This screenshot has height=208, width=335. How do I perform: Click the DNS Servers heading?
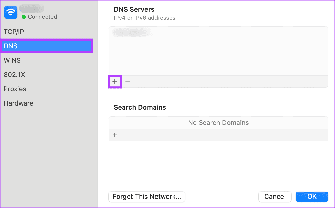pyautogui.click(x=134, y=9)
